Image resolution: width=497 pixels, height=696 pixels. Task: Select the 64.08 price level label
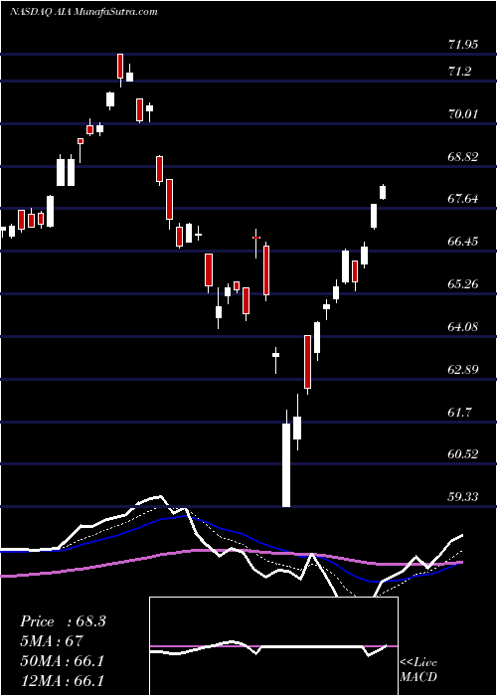[x=464, y=327]
